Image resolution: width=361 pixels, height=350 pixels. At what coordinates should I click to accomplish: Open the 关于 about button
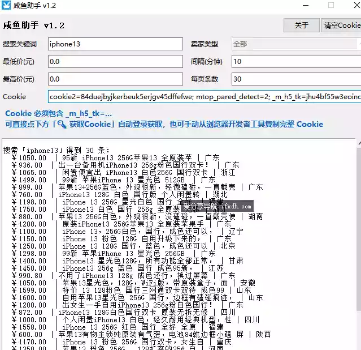point(301,25)
